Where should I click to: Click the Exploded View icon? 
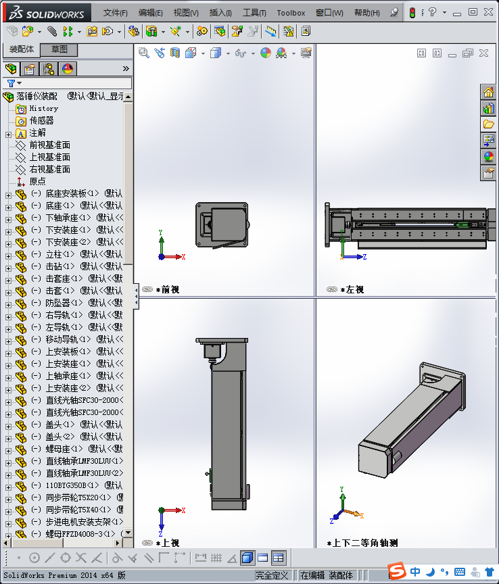(x=237, y=31)
